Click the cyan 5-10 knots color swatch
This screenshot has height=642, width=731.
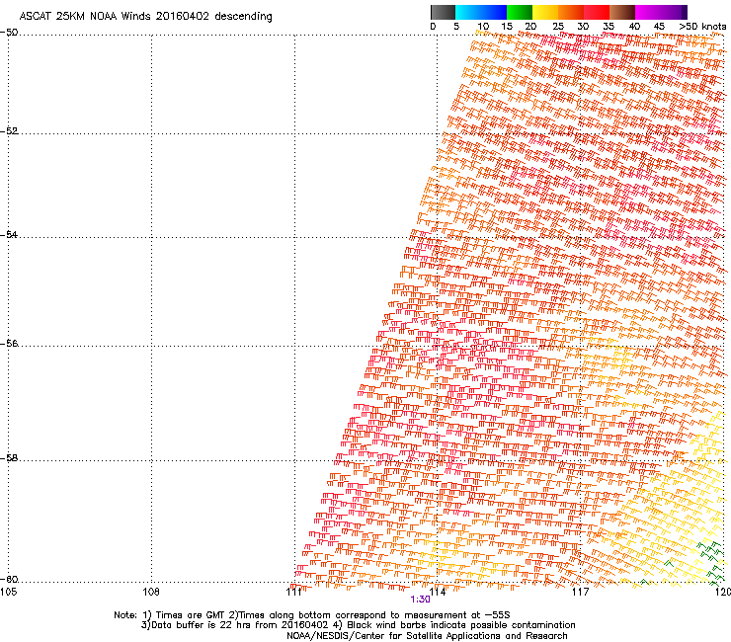pyautogui.click(x=468, y=12)
